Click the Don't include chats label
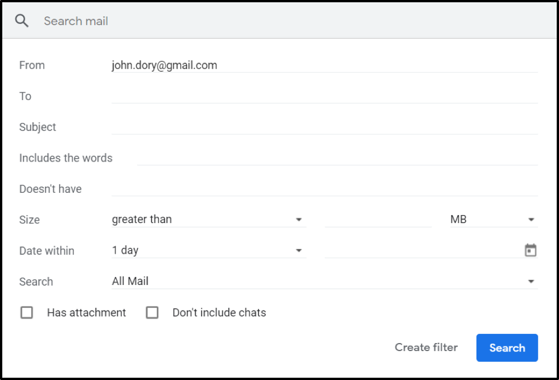The width and height of the screenshot is (559, 380). click(x=219, y=312)
